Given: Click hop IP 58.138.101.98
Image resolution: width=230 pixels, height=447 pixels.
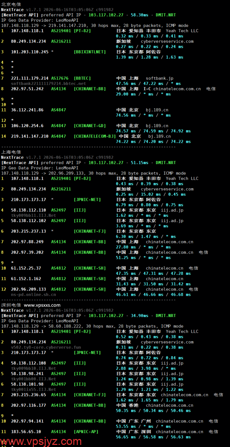Looking at the screenshot, I should tap(27, 384).
